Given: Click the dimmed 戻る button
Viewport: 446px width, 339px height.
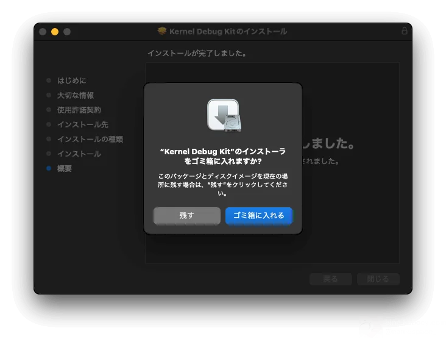Looking at the screenshot, I should [x=331, y=279].
